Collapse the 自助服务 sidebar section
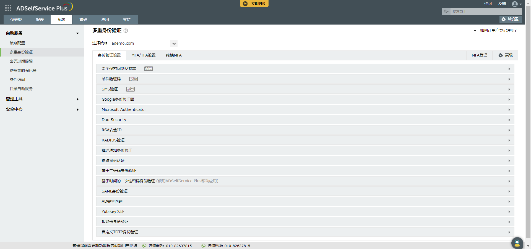The height and width of the screenshot is (249, 531). 78,33
